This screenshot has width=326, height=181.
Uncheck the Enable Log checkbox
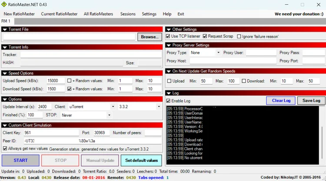169,101
